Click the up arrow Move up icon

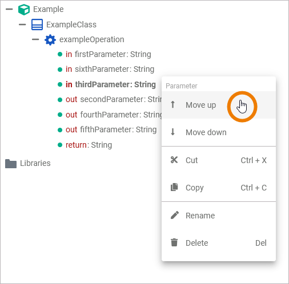point(172,104)
